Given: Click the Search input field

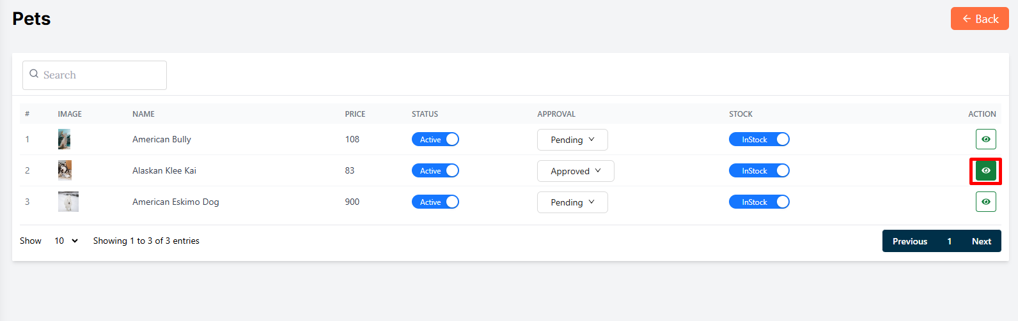Looking at the screenshot, I should click(102, 75).
